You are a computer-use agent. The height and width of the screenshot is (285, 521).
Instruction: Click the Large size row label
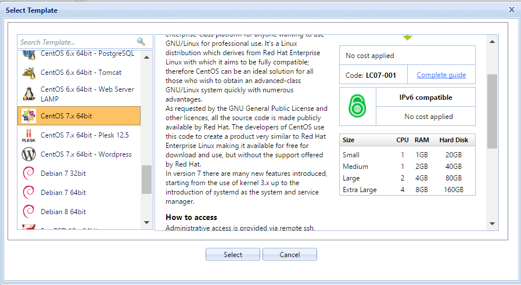pos(351,178)
